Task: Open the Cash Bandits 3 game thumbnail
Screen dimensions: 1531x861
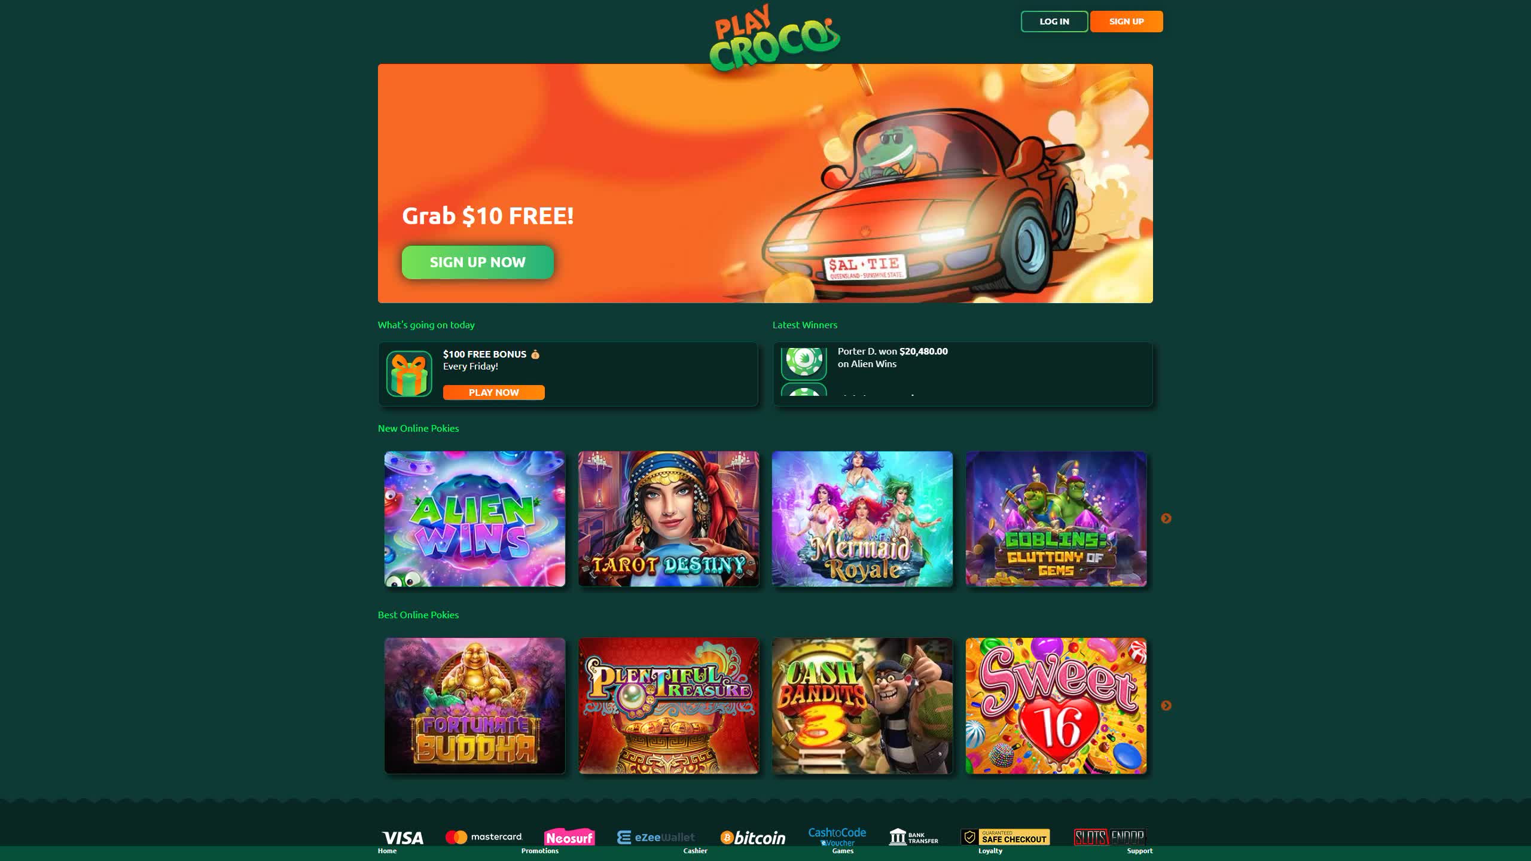Action: click(x=862, y=706)
